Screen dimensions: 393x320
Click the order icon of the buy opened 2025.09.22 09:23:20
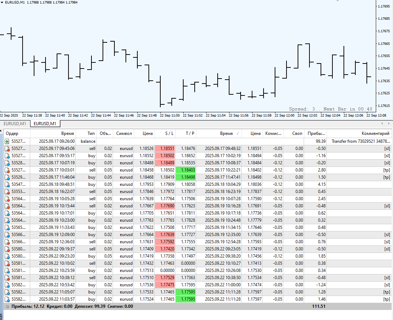tap(7, 257)
